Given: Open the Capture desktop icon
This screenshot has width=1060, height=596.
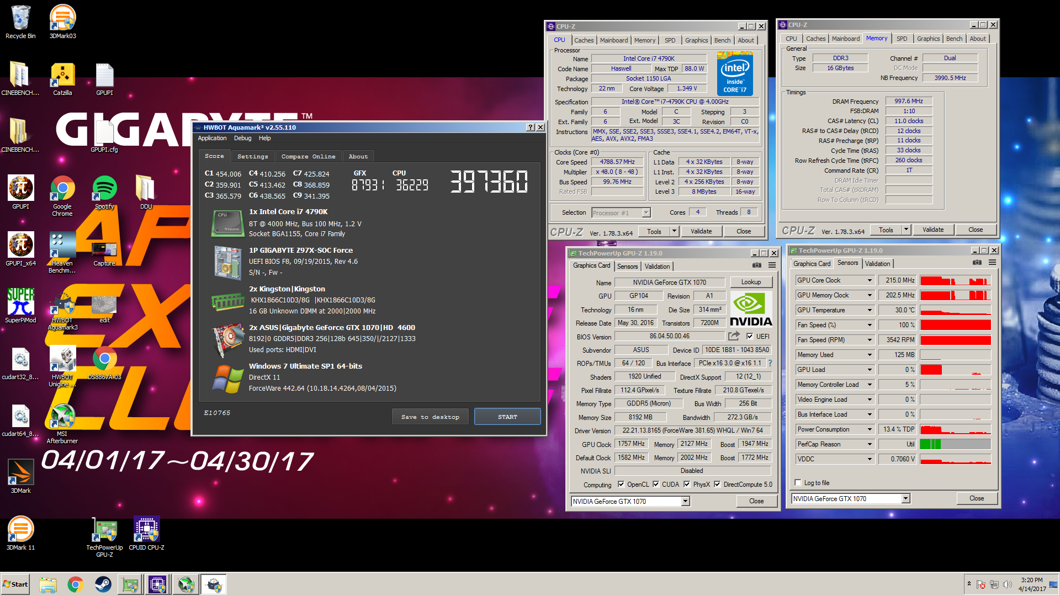Looking at the screenshot, I should pos(104,254).
